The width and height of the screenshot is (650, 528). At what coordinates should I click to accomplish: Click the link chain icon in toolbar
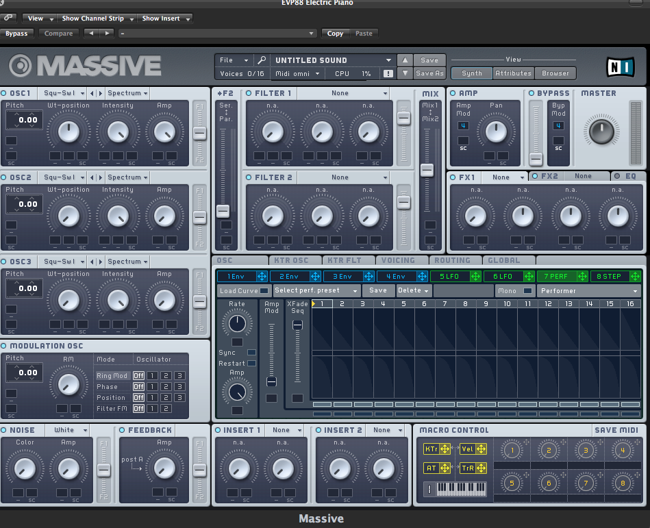point(8,18)
